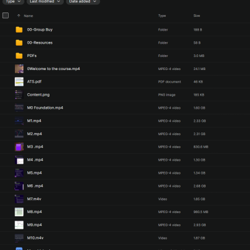The height and width of the screenshot is (250, 250).
Task: Click the 58 B size value
Action: (197, 42)
